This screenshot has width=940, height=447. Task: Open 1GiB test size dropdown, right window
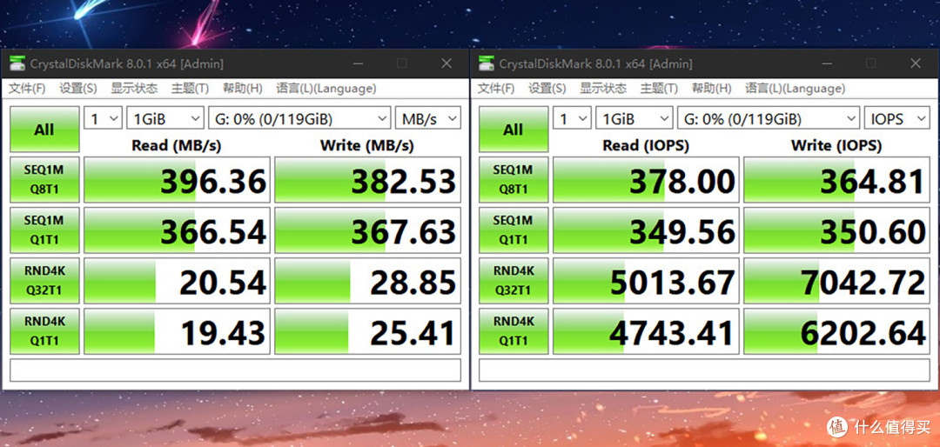tap(634, 118)
